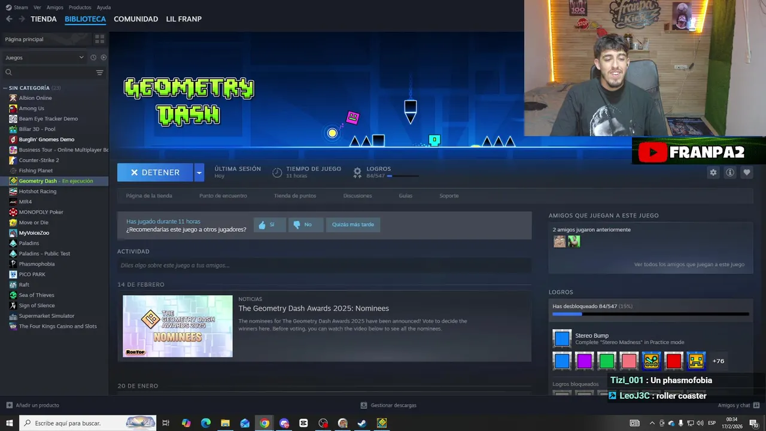Open game settings gear icon
Viewport: 766px width, 431px height.
coord(713,172)
